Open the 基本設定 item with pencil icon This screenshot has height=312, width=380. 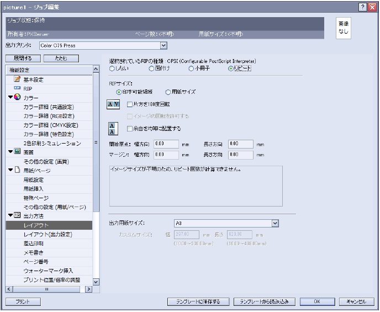pos(17,80)
